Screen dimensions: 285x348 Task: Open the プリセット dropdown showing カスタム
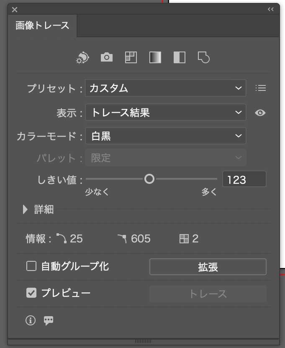(x=166, y=88)
